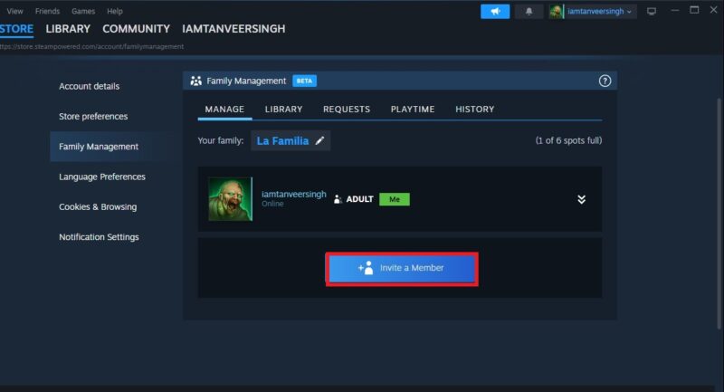Click the BETA badge
Screen dimensions: 724x392
click(x=304, y=81)
